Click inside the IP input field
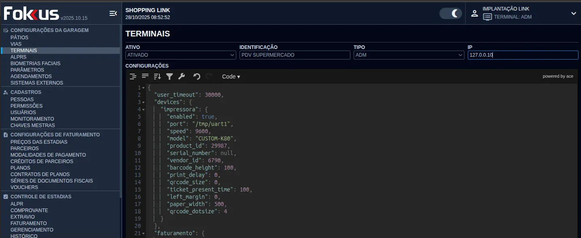The image size is (581, 238). coord(522,55)
